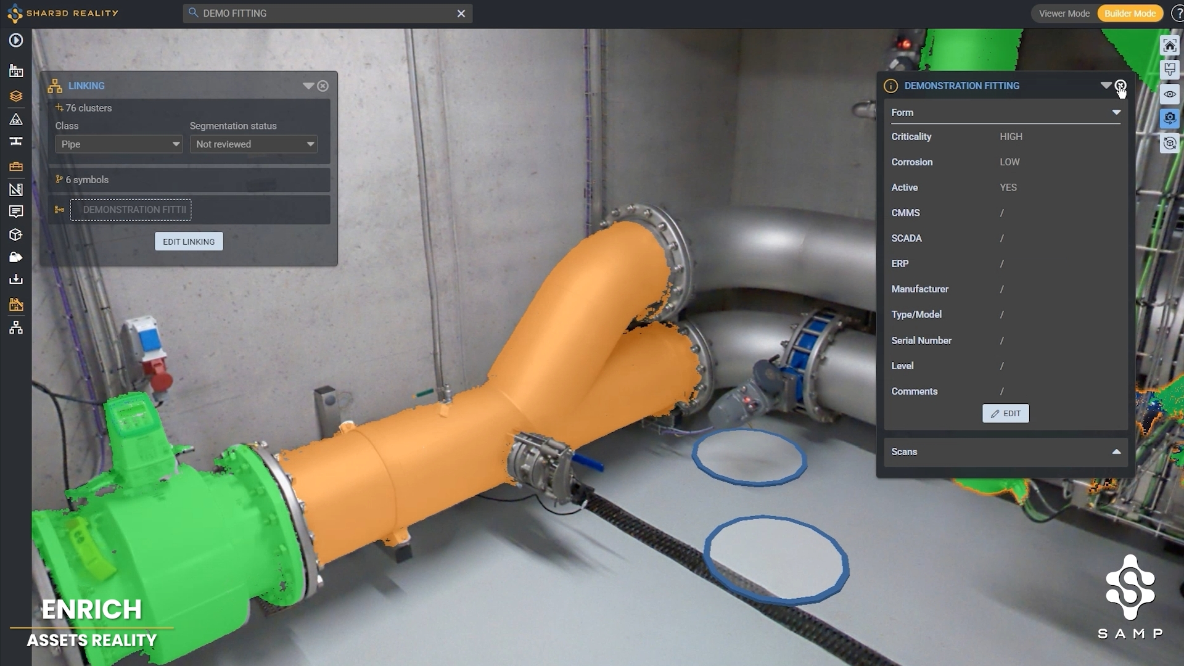The width and height of the screenshot is (1184, 666).
Task: Click the toolbox briefcase sidebar icon
Action: (16, 166)
